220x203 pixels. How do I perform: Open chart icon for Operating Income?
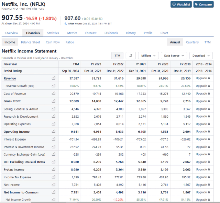[54, 131]
